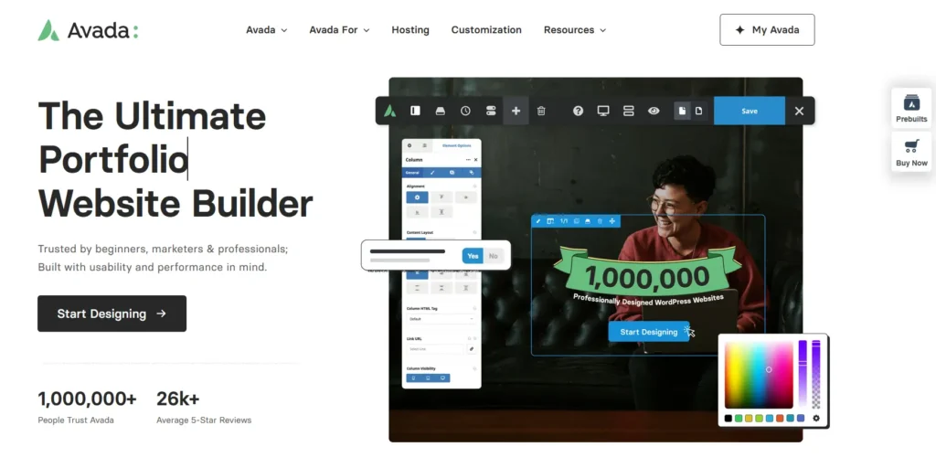Open the Prebuilts side button
Screen dimensions: 936x468
(x=911, y=108)
